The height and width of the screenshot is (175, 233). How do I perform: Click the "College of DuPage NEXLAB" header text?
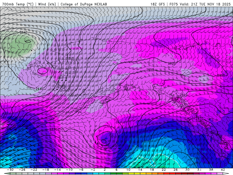[84, 4]
